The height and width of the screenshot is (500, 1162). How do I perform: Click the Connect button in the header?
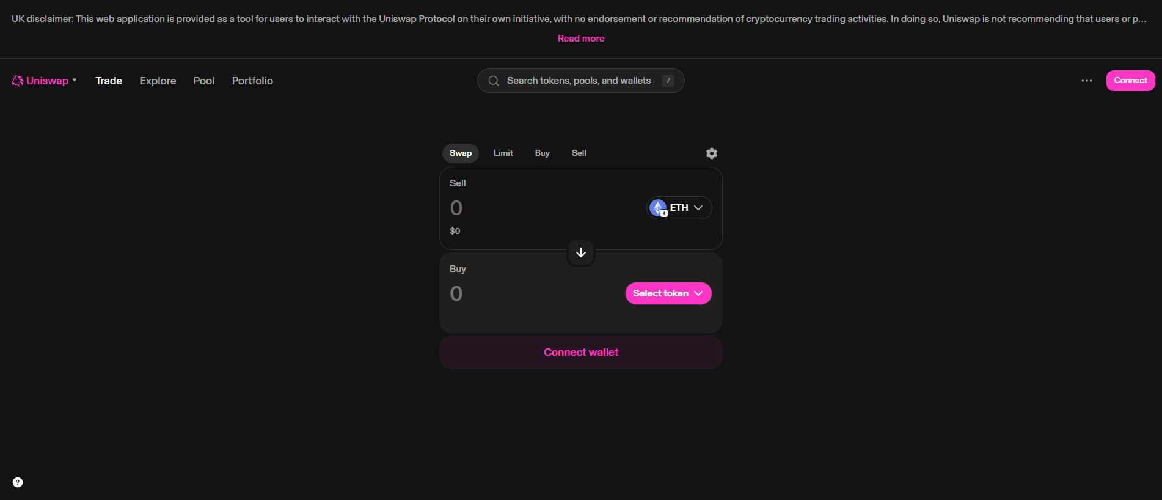pos(1130,81)
